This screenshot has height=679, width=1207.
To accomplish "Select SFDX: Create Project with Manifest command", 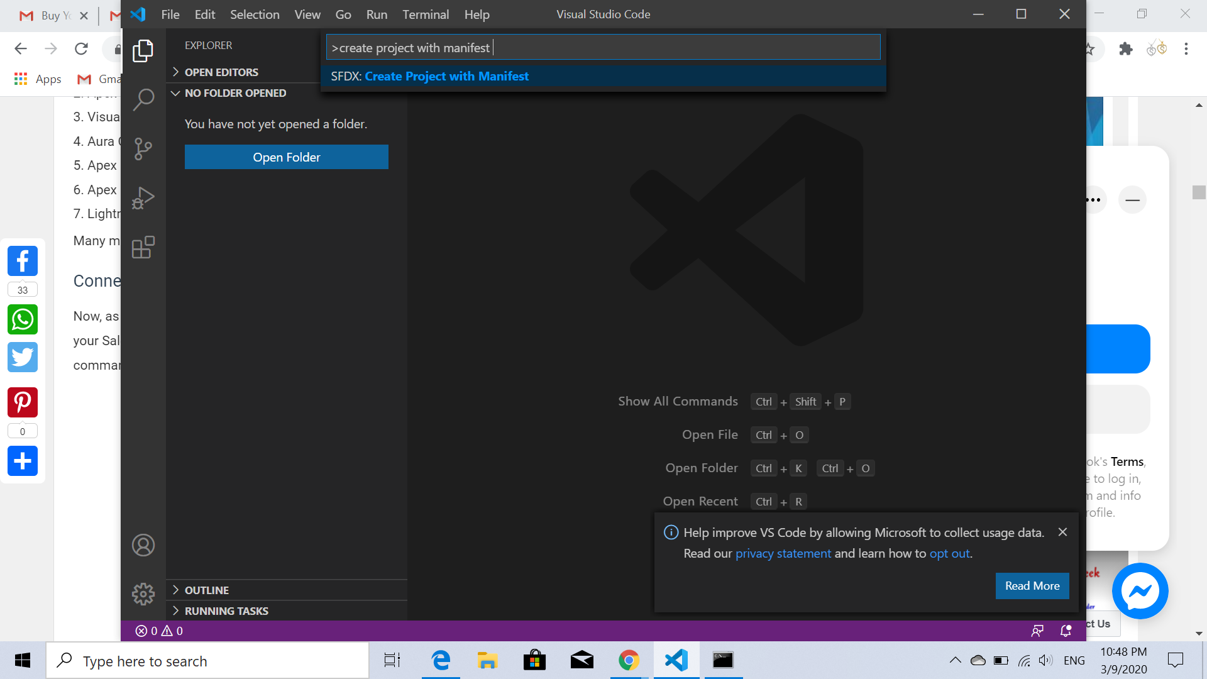I will 603,76.
